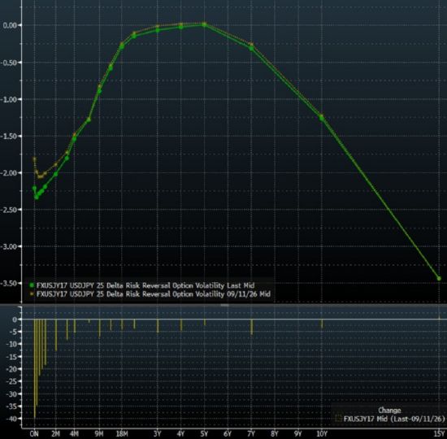Screen dimensions: 447x439
Task: Click the 10Y data point on curve
Action: (322, 118)
